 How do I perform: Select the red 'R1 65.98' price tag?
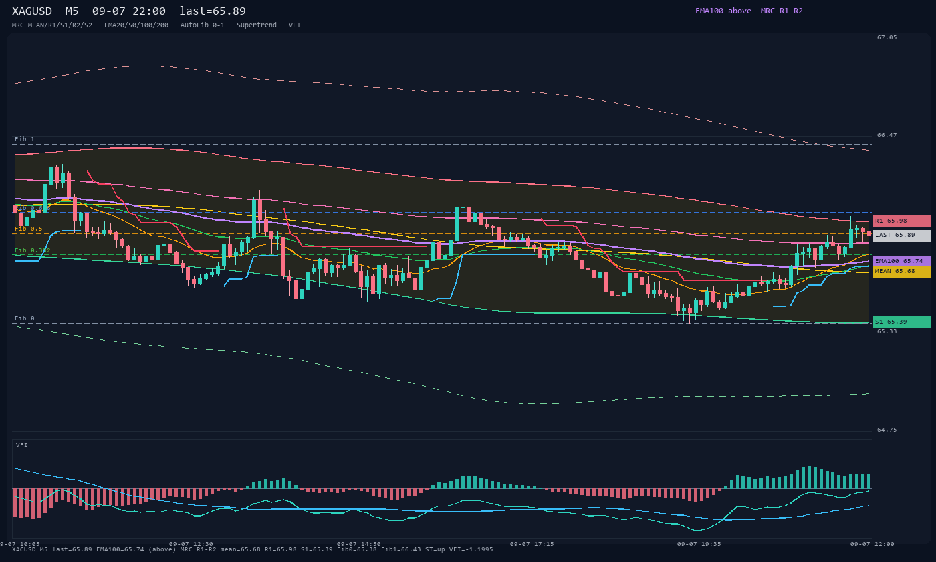(902, 221)
